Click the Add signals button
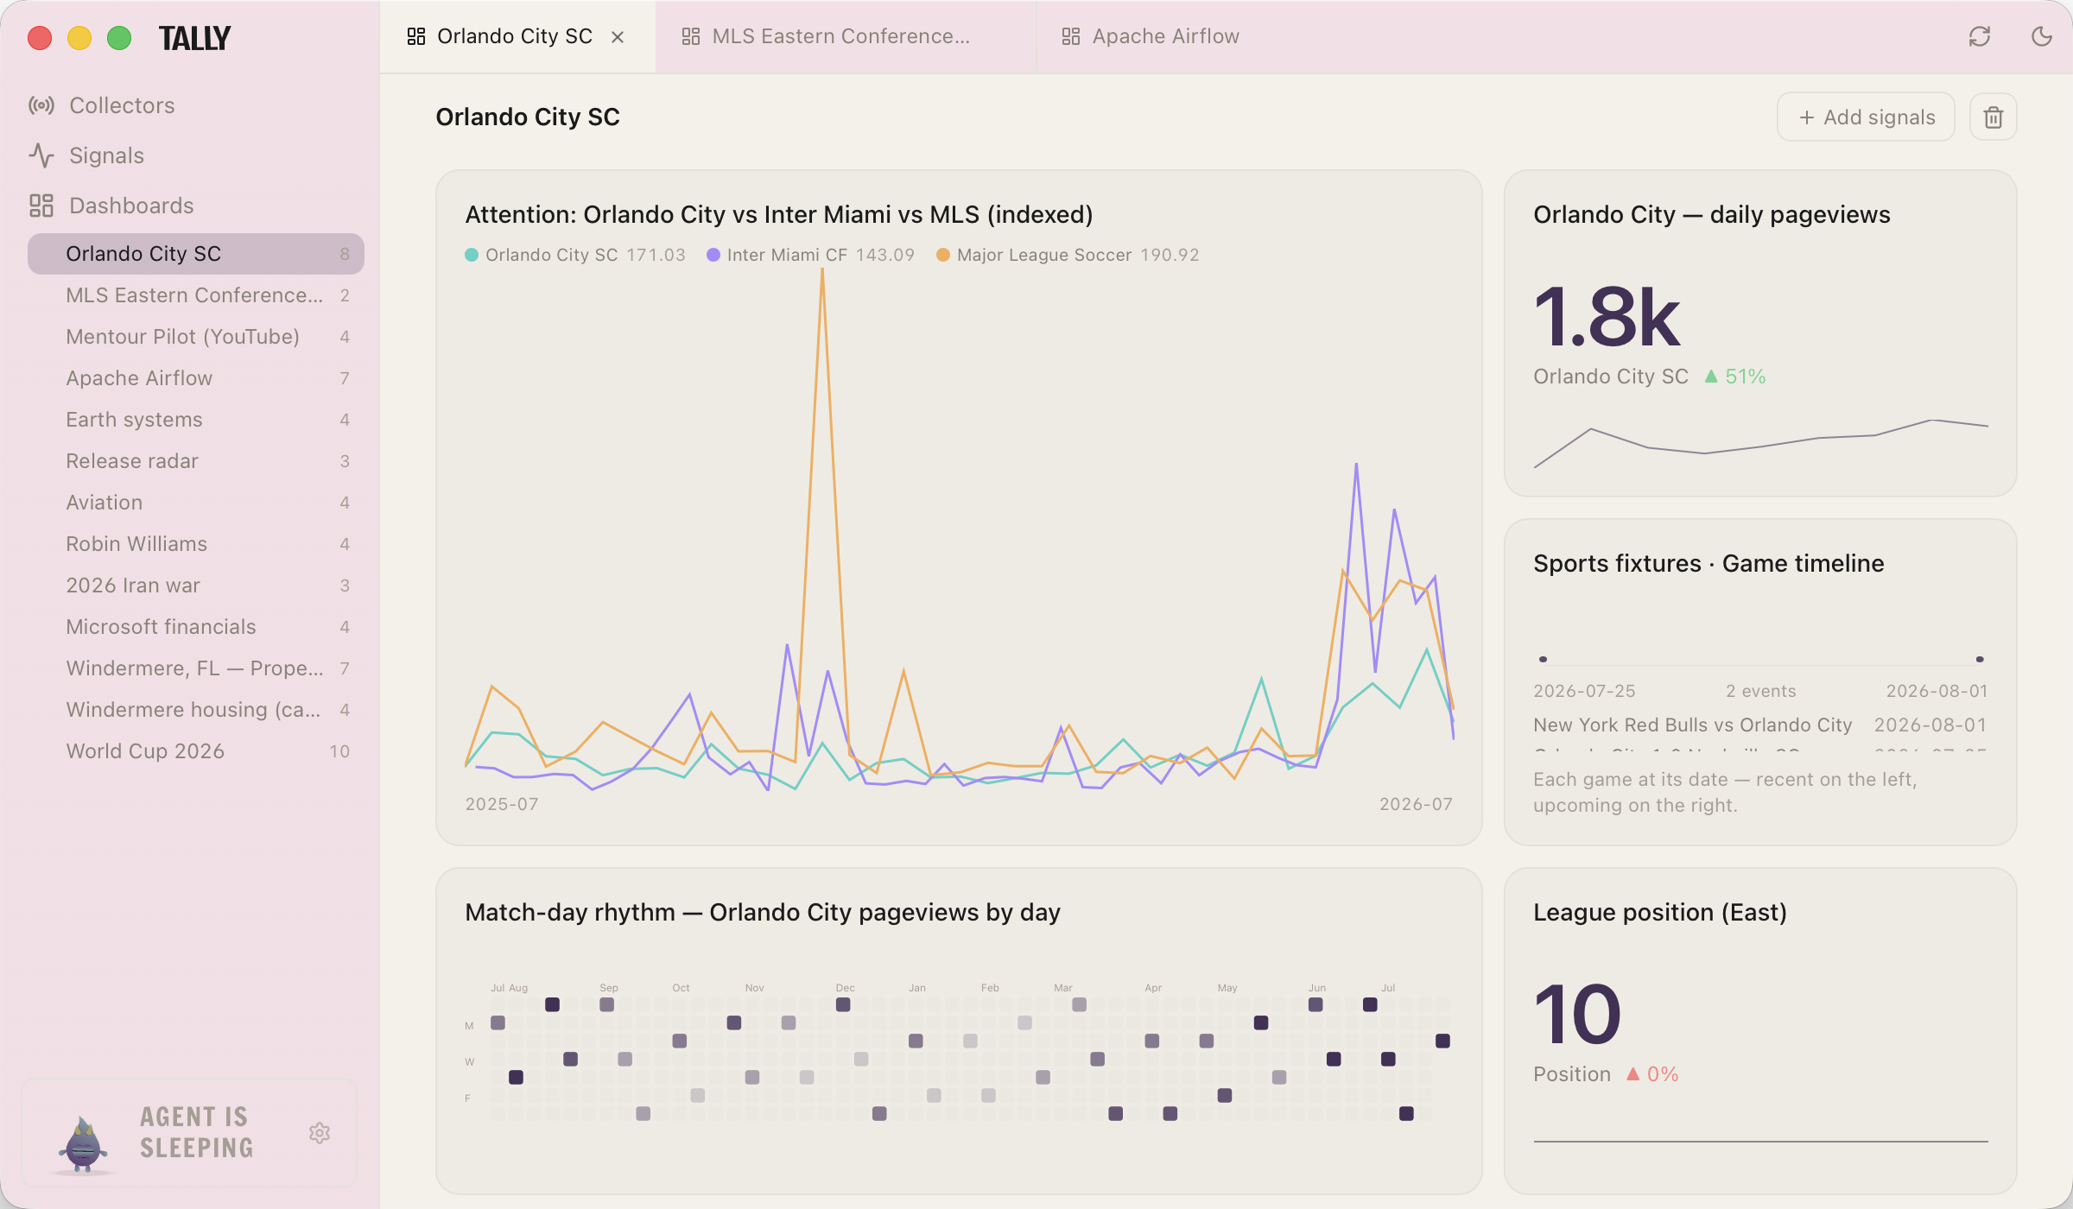The width and height of the screenshot is (2073, 1209). tap(1866, 117)
